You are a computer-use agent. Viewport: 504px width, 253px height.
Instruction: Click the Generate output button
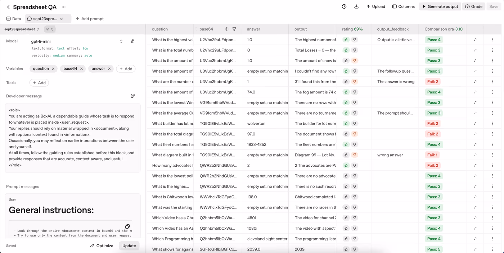440,6
